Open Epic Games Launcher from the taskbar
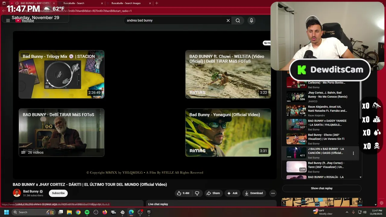The width and height of the screenshot is (386, 217). [149, 212]
